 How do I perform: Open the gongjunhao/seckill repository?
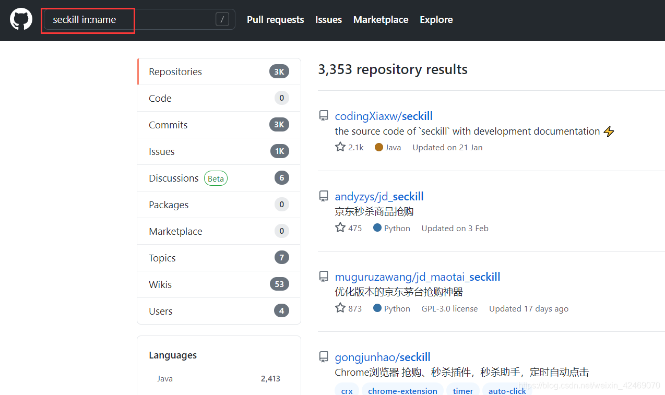pyautogui.click(x=383, y=357)
